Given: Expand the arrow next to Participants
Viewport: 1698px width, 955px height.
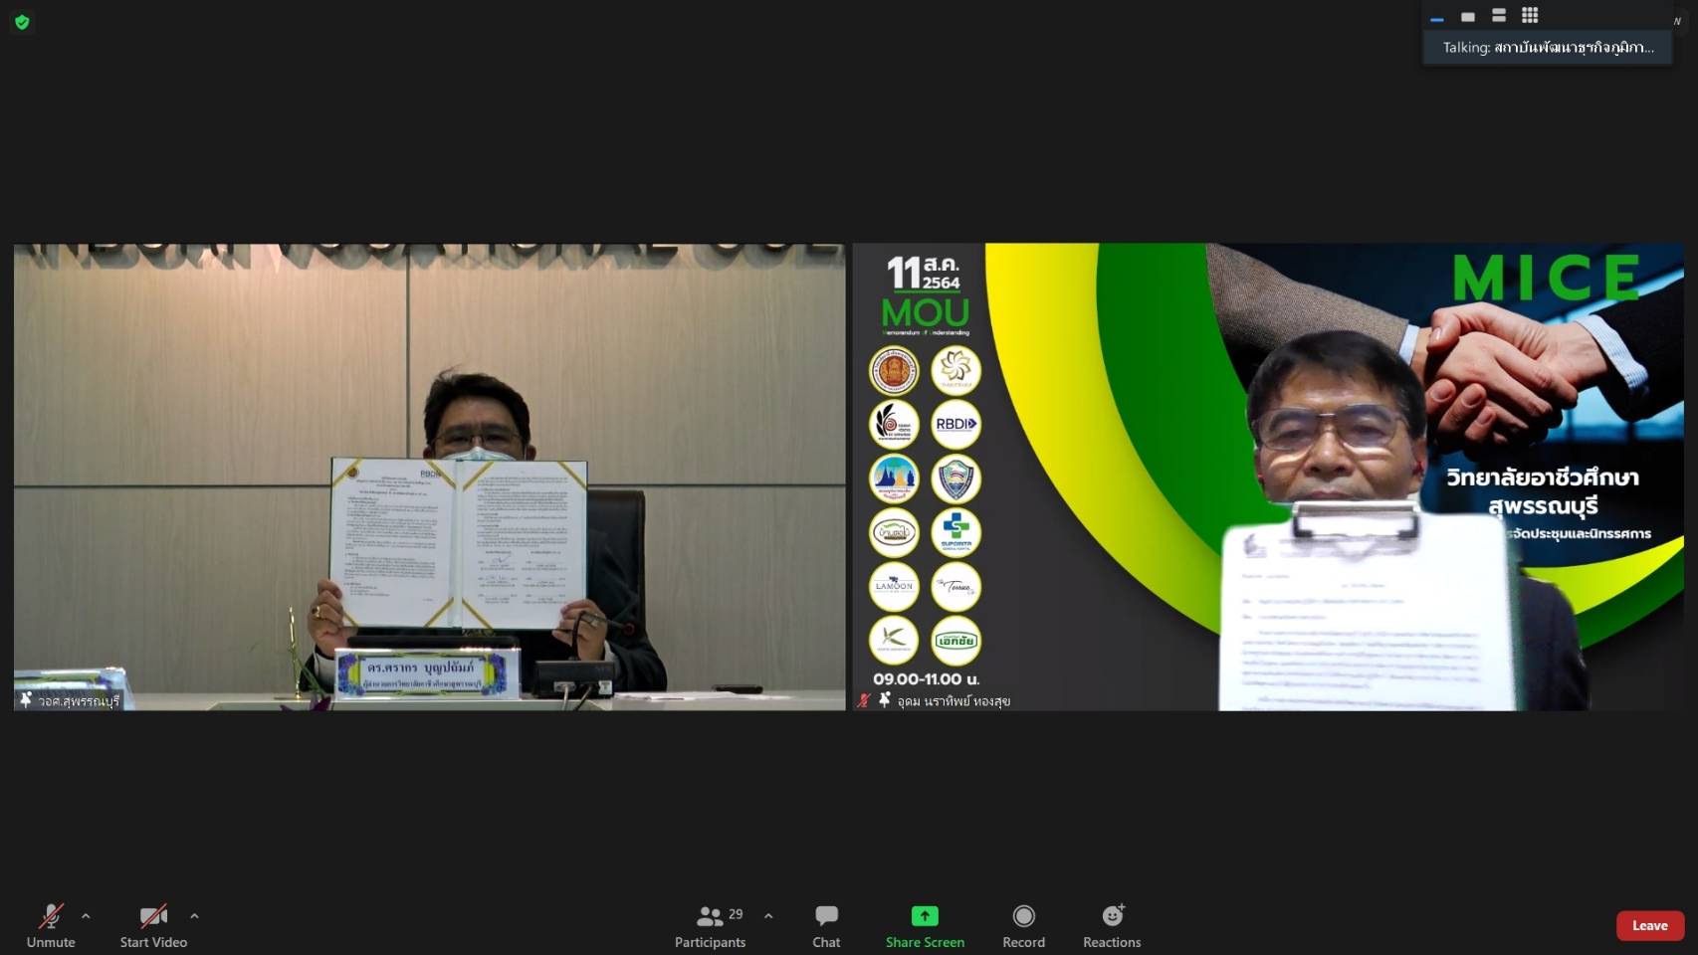Looking at the screenshot, I should click(x=768, y=916).
